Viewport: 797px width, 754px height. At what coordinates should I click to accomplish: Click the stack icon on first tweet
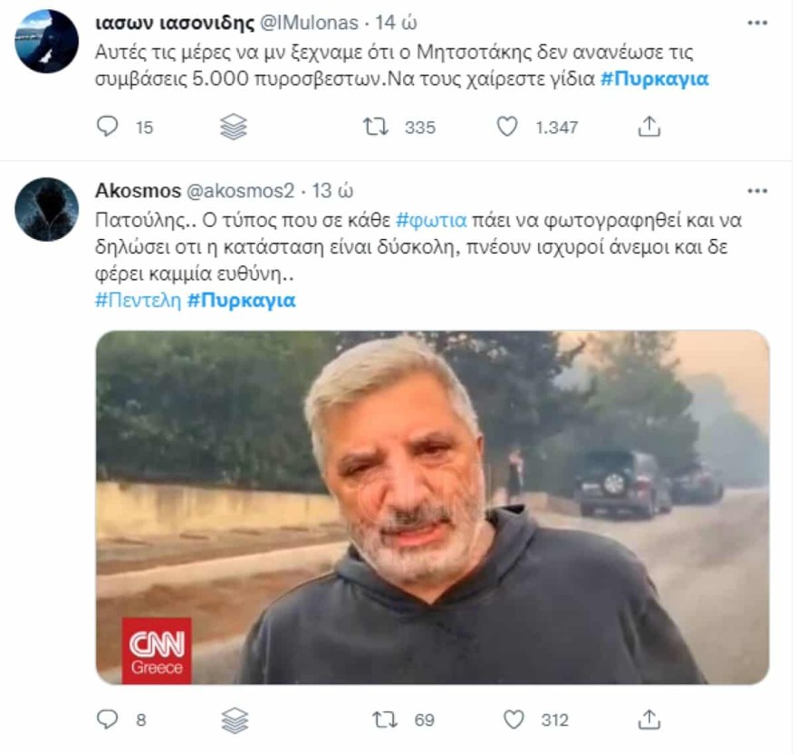pos(234,127)
